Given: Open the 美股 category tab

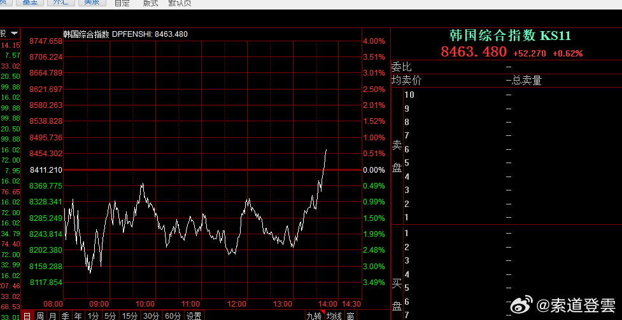Looking at the screenshot, I should pos(92,3).
